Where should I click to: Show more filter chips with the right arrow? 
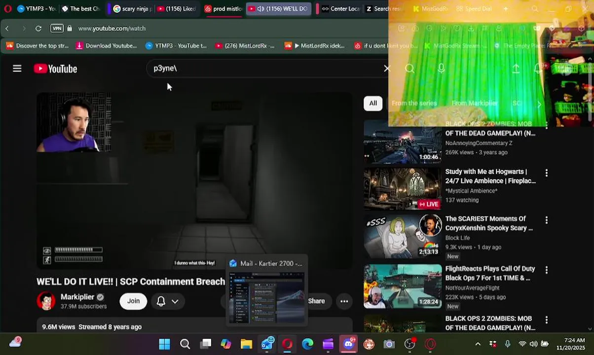coord(539,104)
